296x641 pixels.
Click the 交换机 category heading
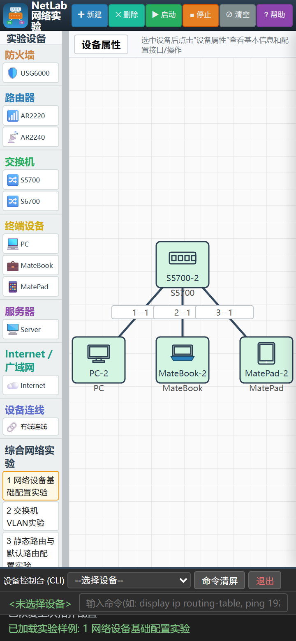(20, 162)
